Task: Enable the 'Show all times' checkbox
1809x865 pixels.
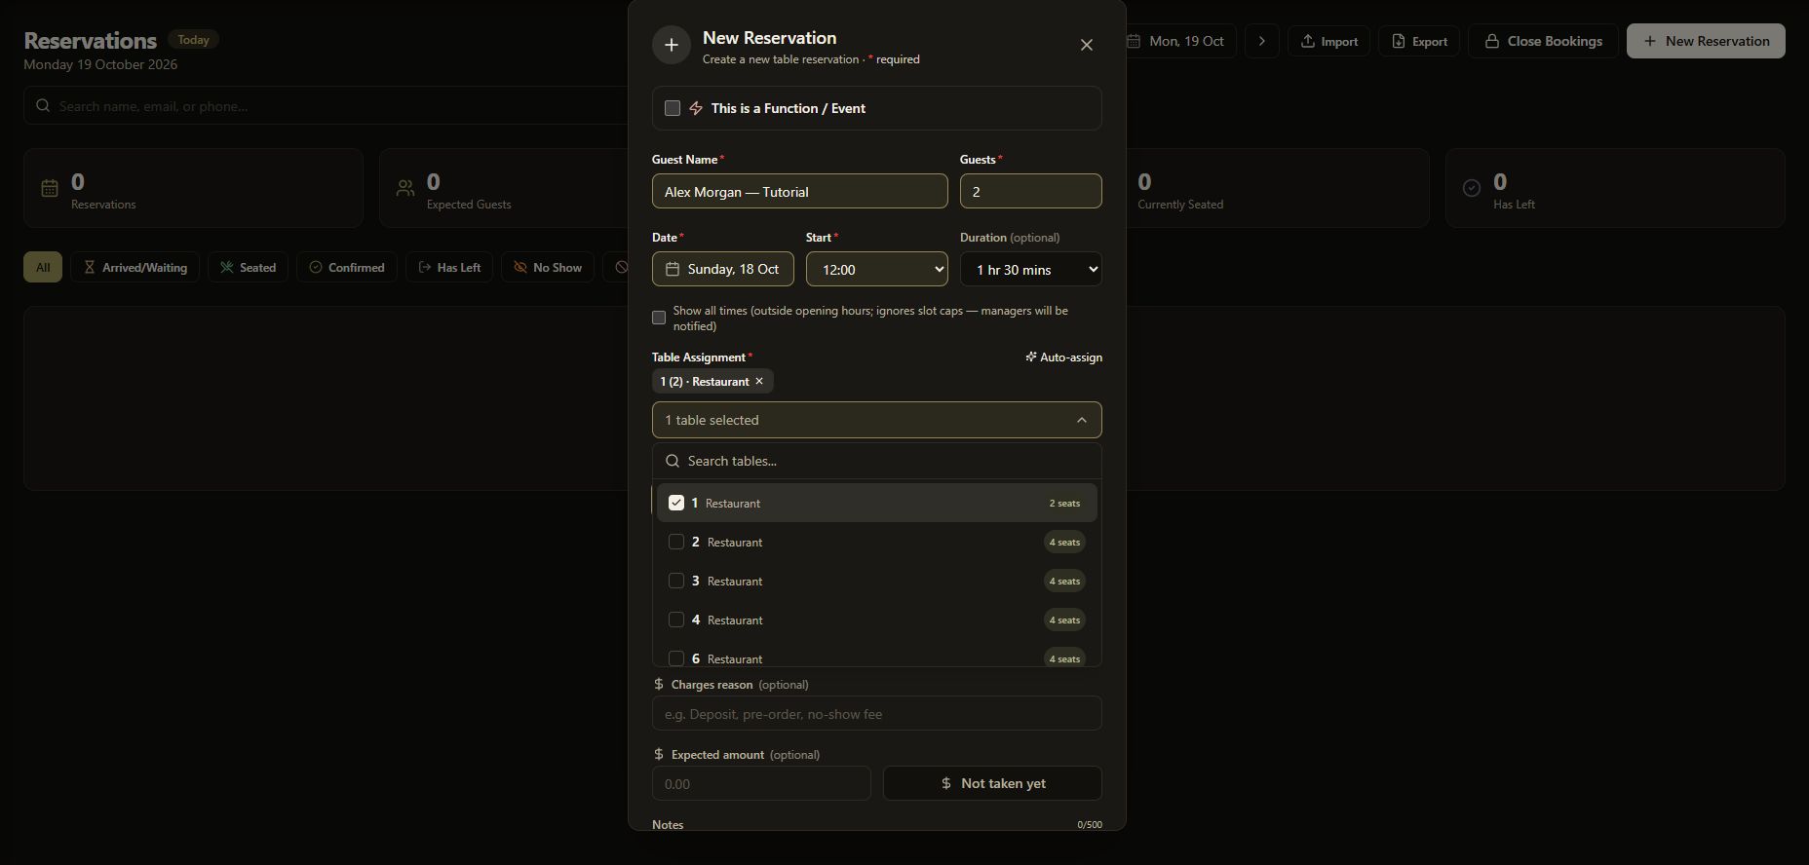Action: [x=659, y=318]
